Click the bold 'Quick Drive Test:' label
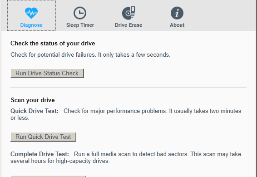This screenshot has height=177, width=257. [35, 111]
